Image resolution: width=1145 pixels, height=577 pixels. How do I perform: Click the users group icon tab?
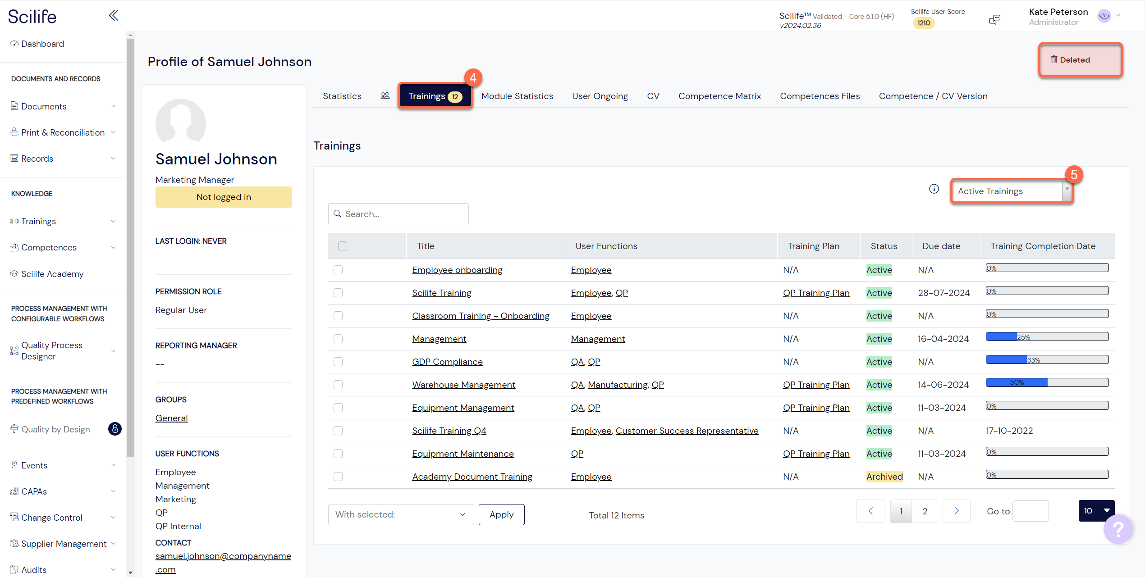click(385, 96)
